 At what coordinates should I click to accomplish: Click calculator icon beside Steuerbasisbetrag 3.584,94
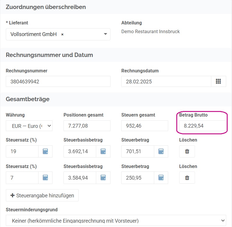pyautogui.click(x=103, y=178)
